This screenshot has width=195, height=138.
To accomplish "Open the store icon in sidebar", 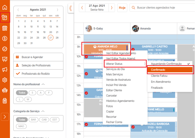I will (5, 28).
